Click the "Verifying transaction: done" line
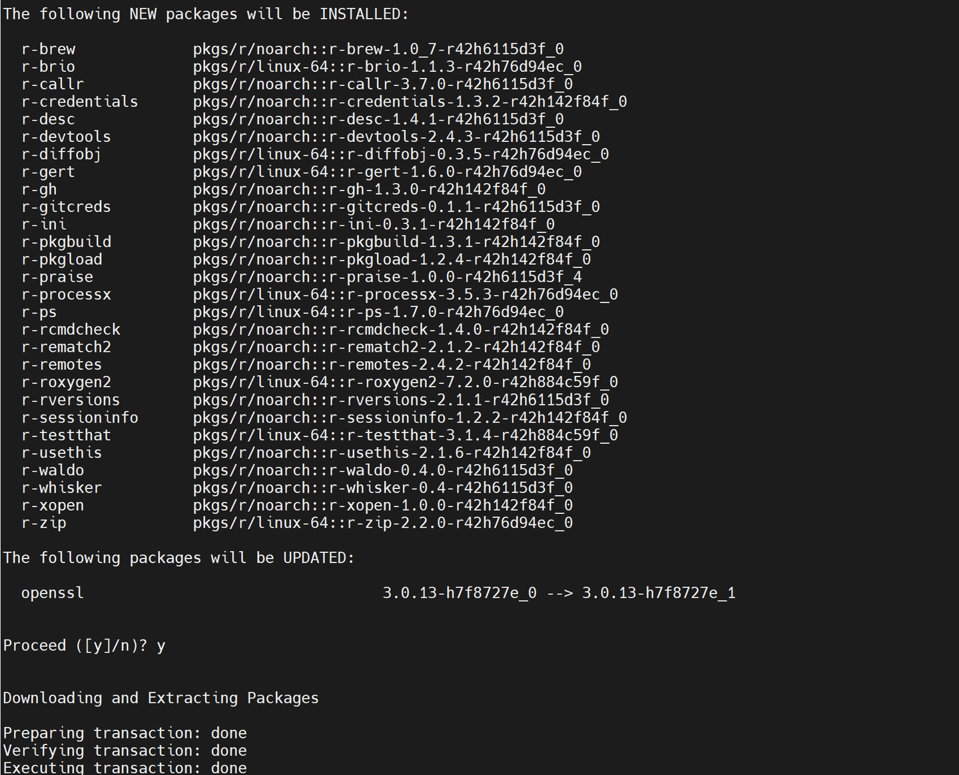 (x=125, y=751)
